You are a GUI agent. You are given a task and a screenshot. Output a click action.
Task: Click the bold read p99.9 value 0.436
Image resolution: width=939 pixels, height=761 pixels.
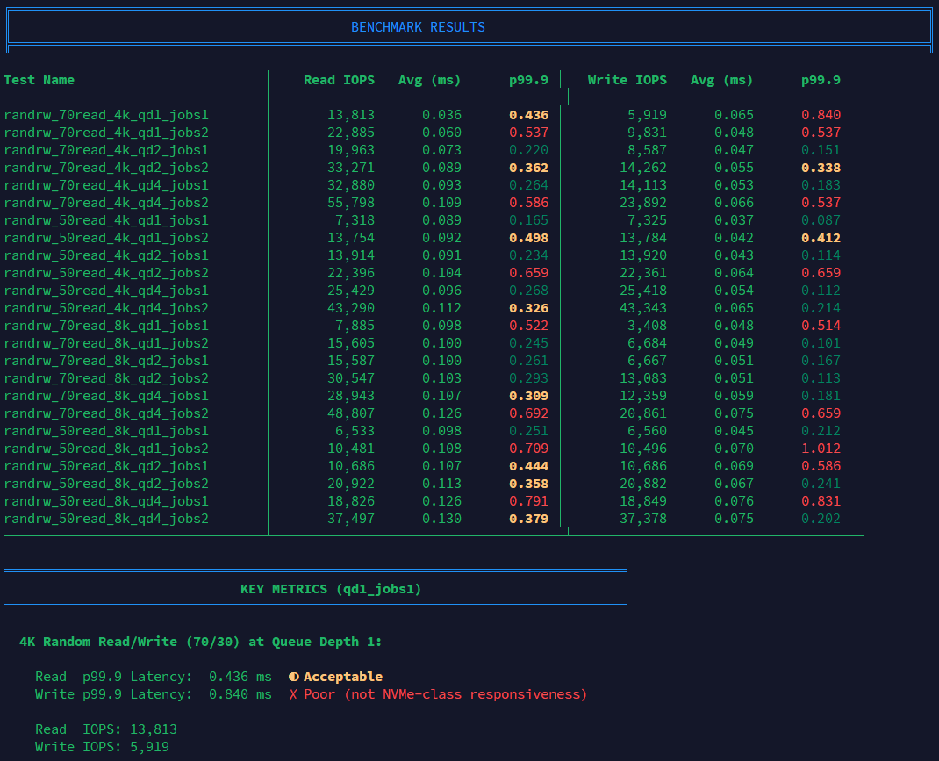pyautogui.click(x=529, y=115)
